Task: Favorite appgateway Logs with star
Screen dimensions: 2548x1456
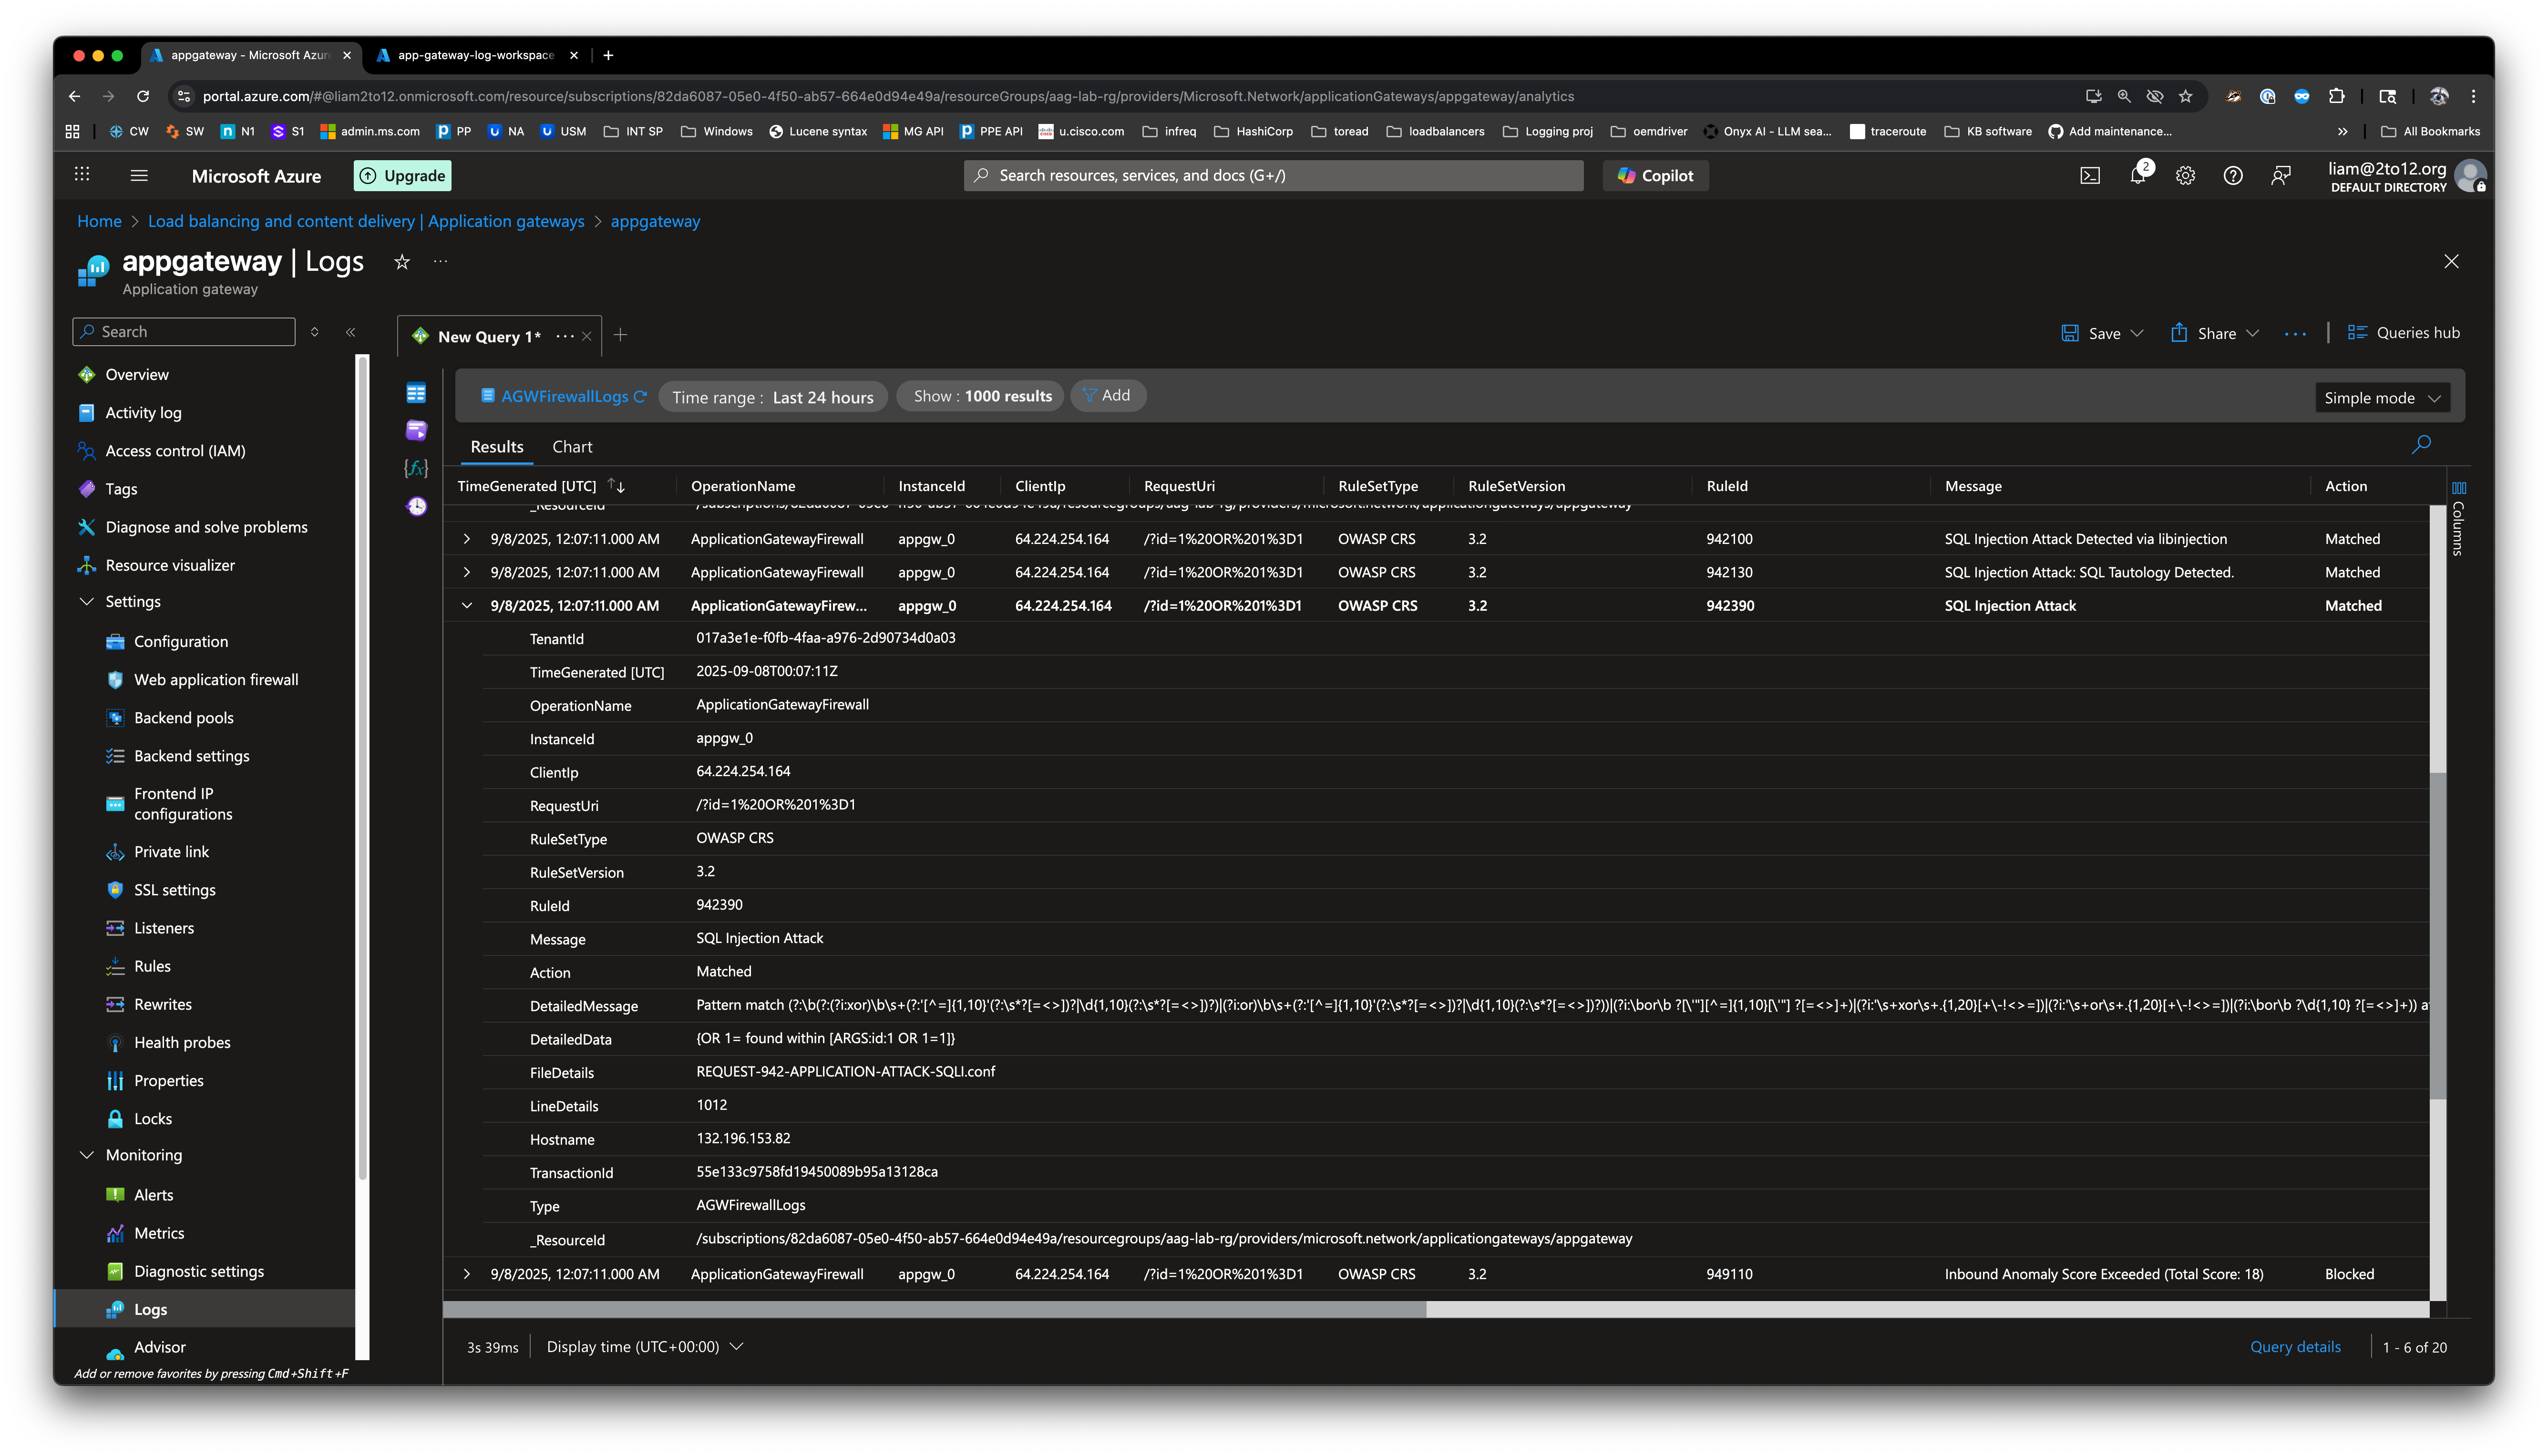Action: pos(402,262)
